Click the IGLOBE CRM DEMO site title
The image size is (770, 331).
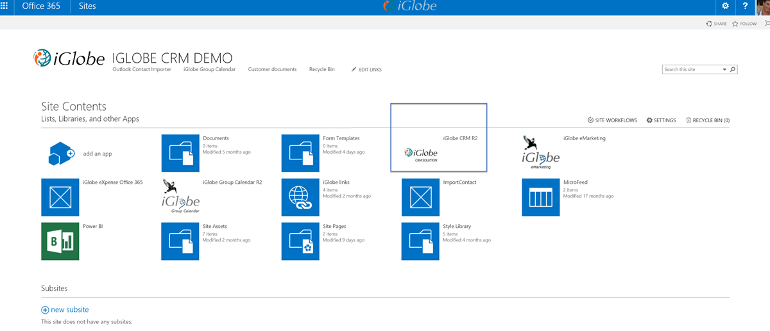[172, 58]
